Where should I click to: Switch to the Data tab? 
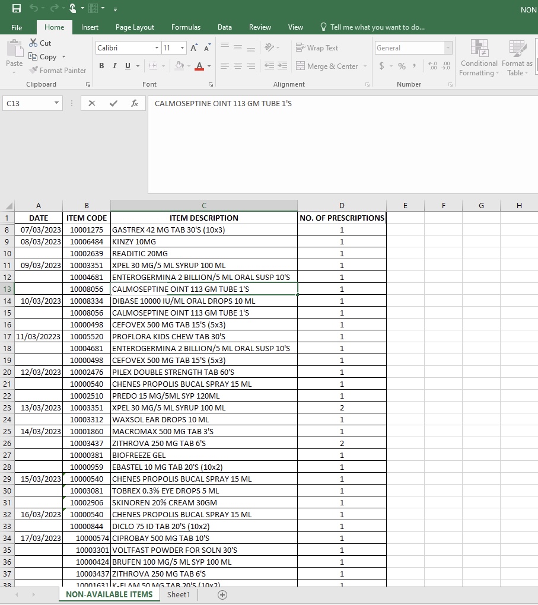(x=225, y=27)
